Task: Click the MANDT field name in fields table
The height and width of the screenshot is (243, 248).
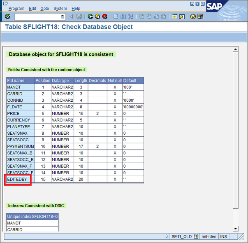Action: point(21,87)
